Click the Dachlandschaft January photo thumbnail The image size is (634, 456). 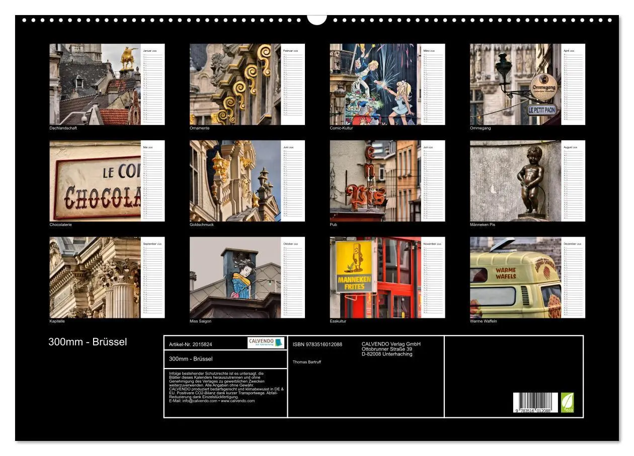95,84
